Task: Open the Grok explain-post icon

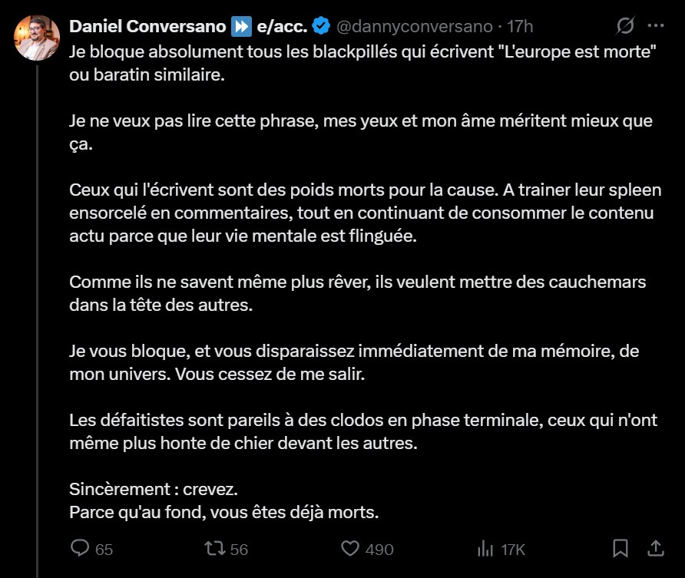Action: [626, 26]
